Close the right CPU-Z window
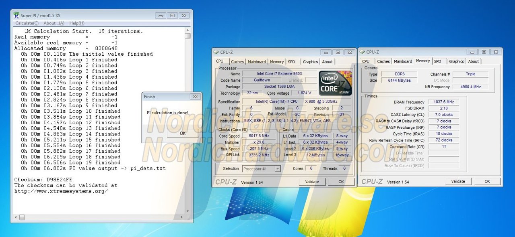The image size is (515, 237). pos(495,52)
